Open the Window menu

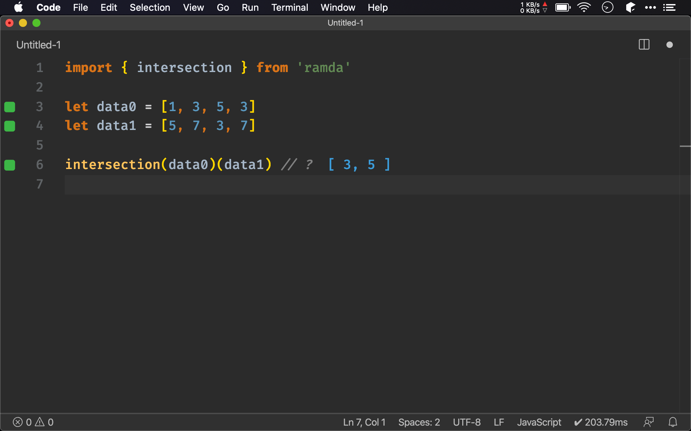[x=338, y=7]
